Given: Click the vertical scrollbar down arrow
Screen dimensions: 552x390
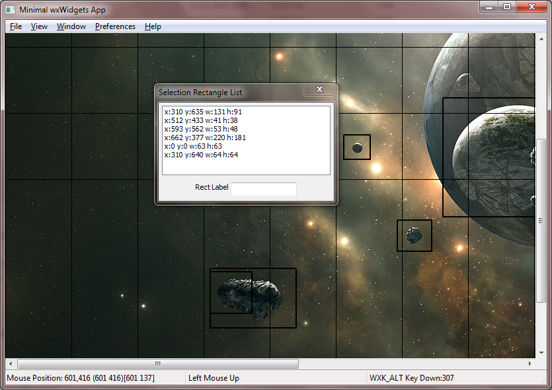Looking at the screenshot, I should (541, 353).
